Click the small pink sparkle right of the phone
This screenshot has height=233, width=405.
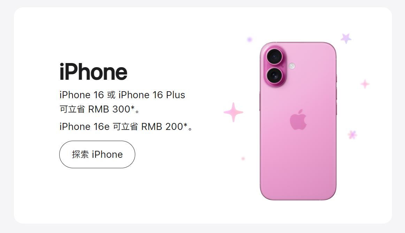365,84
